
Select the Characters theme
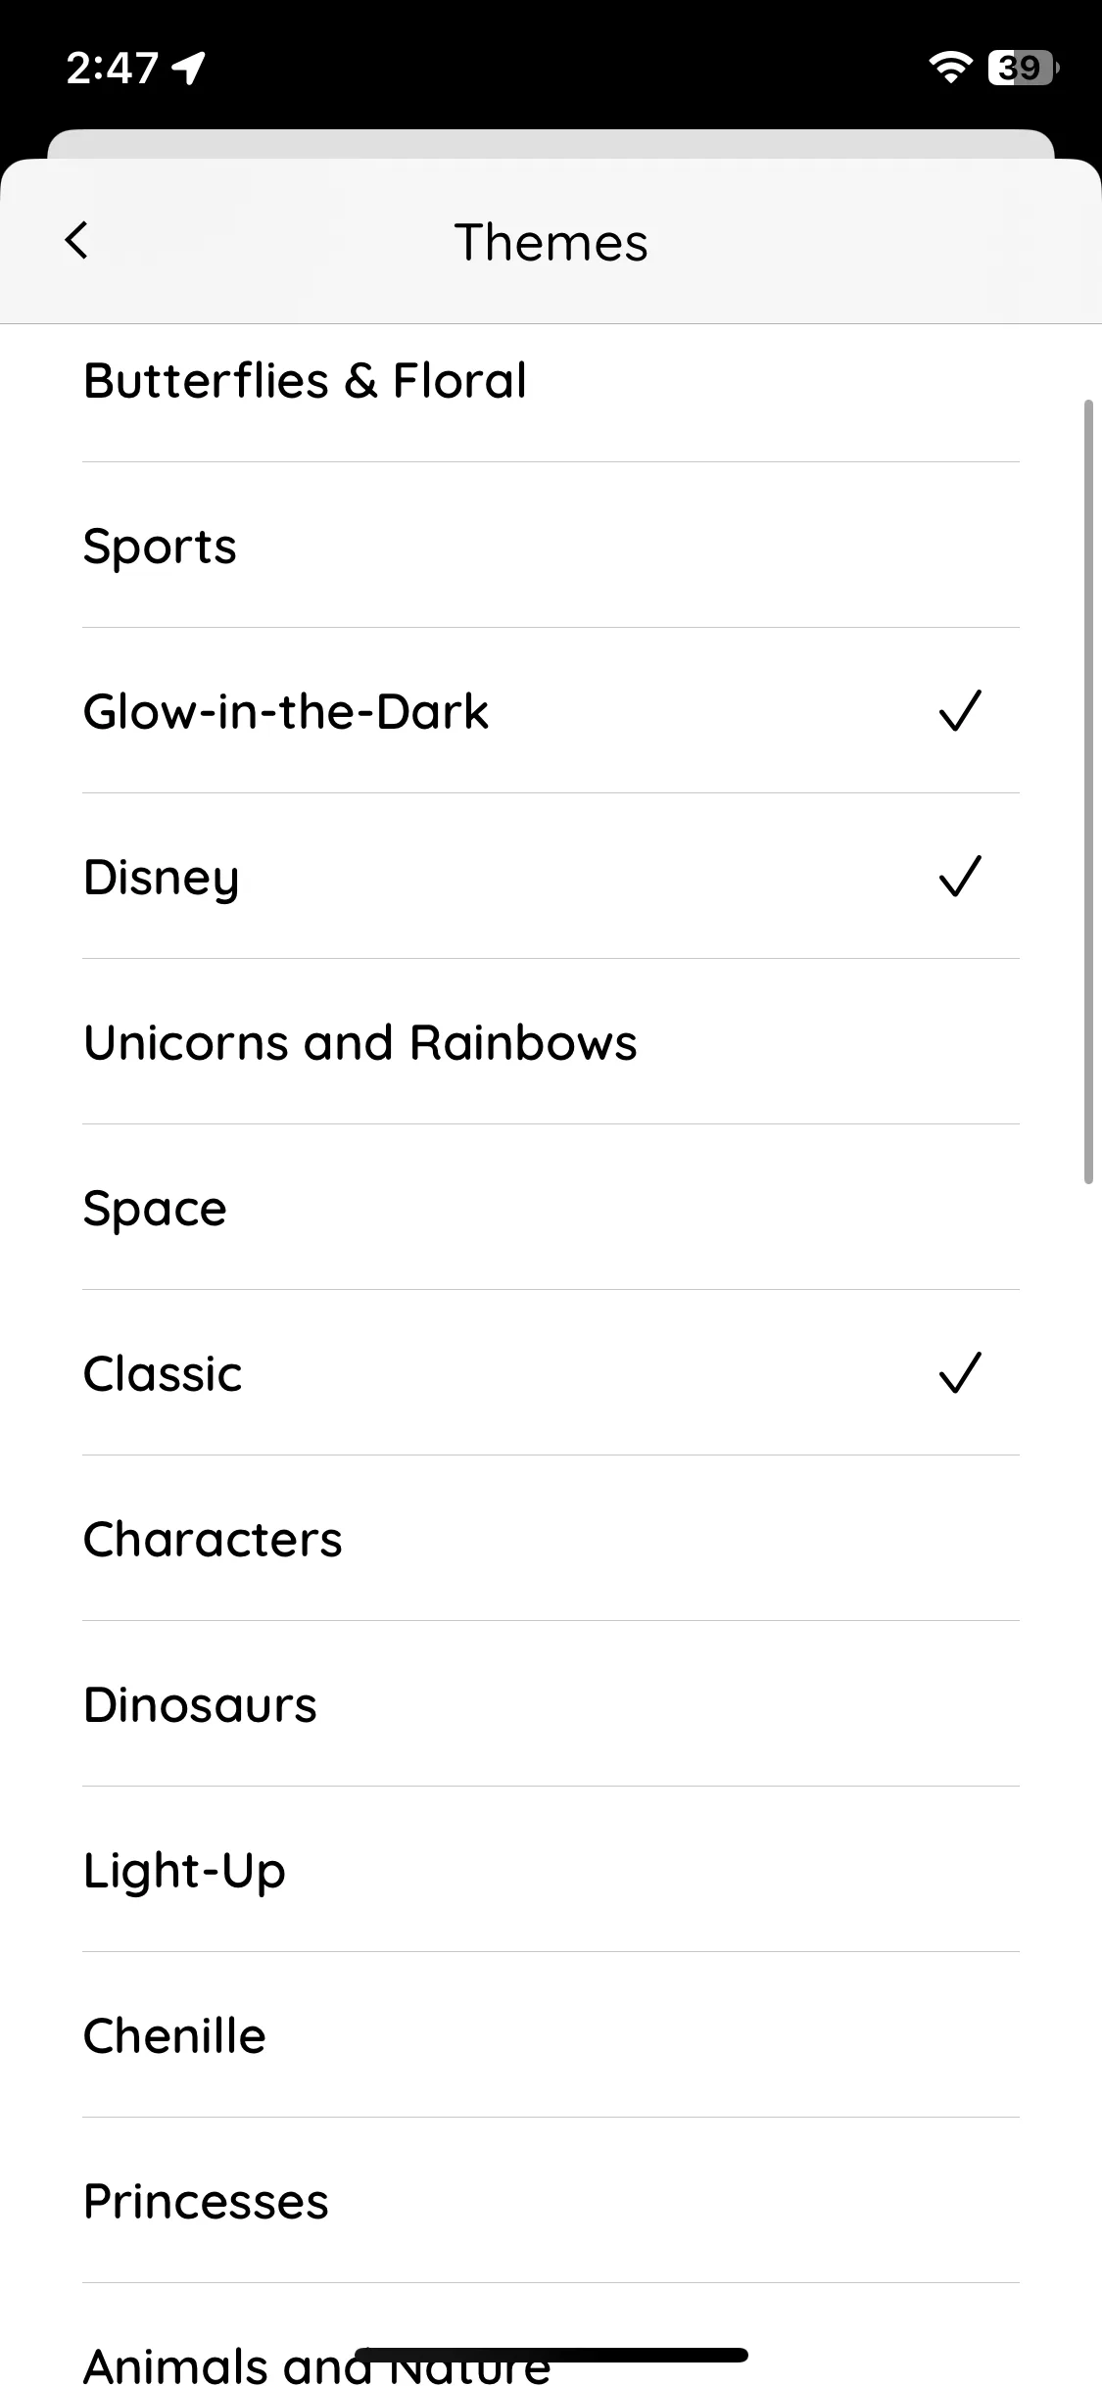pos(551,1539)
